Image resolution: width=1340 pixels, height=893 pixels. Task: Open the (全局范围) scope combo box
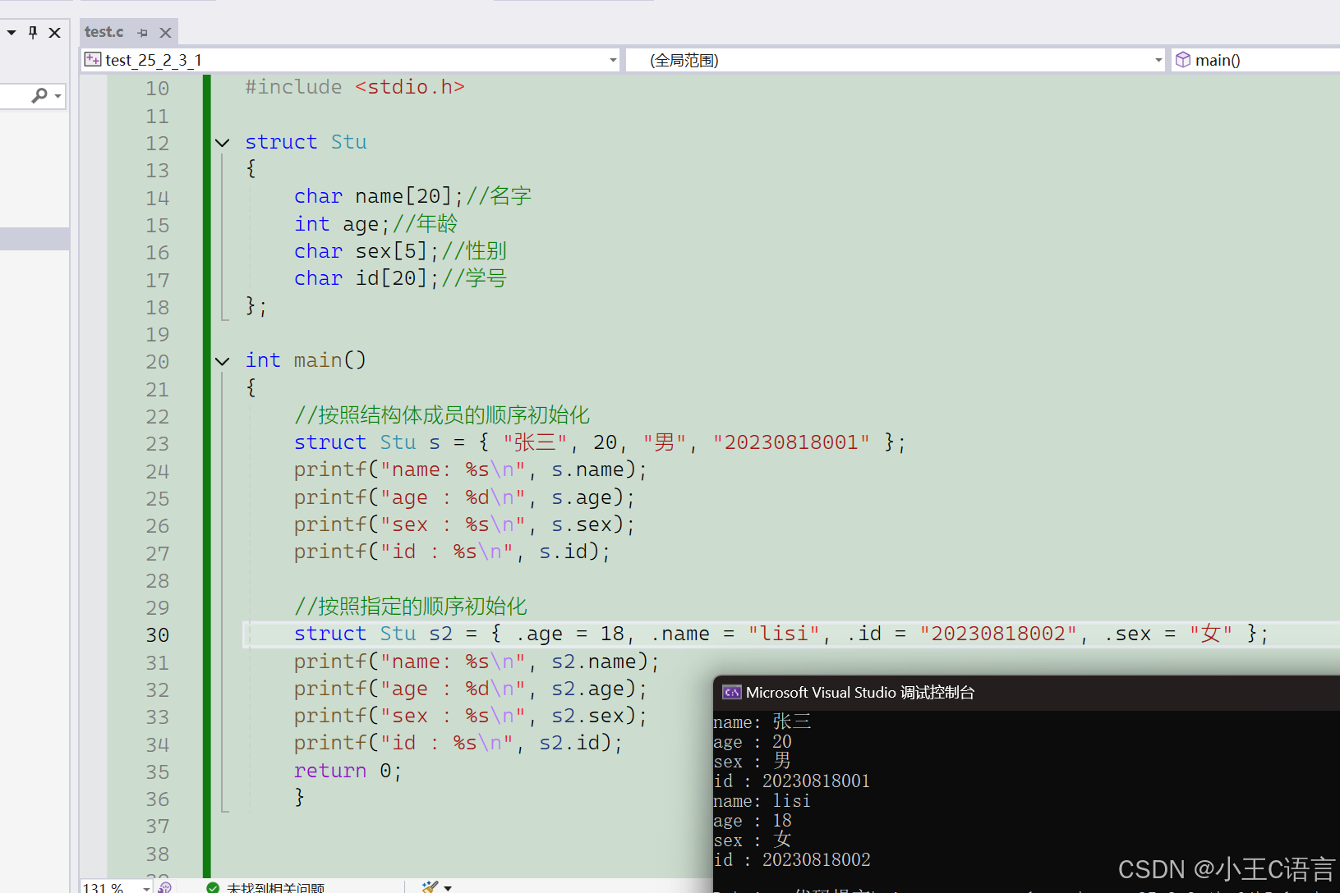pyautogui.click(x=896, y=60)
